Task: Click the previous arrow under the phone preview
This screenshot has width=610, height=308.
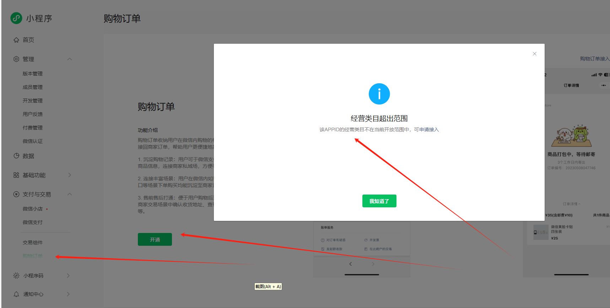Action: coord(351,264)
